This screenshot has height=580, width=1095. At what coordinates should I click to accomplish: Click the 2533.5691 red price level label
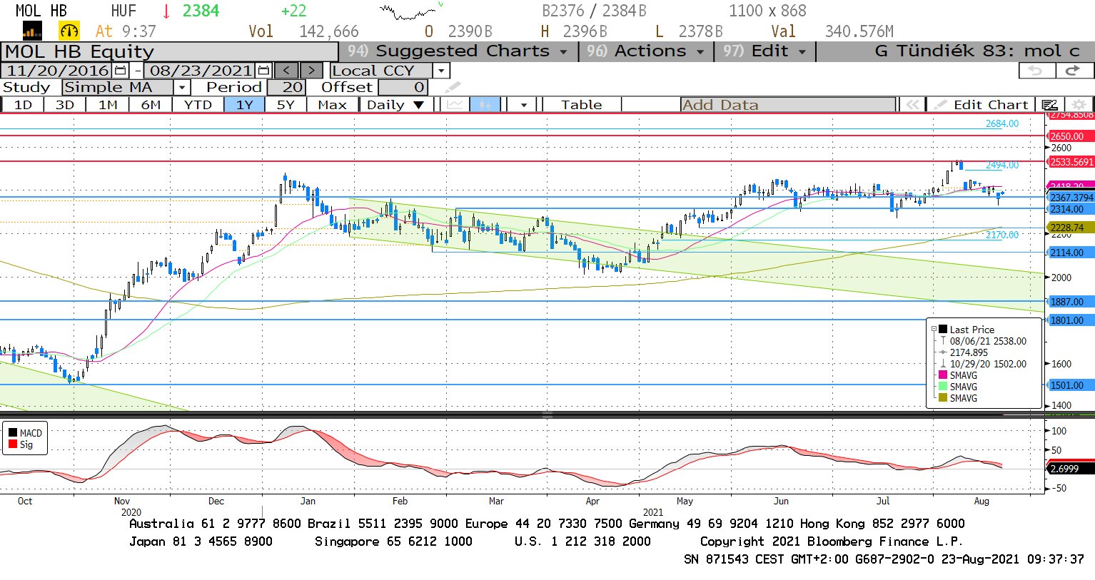coord(1071,162)
